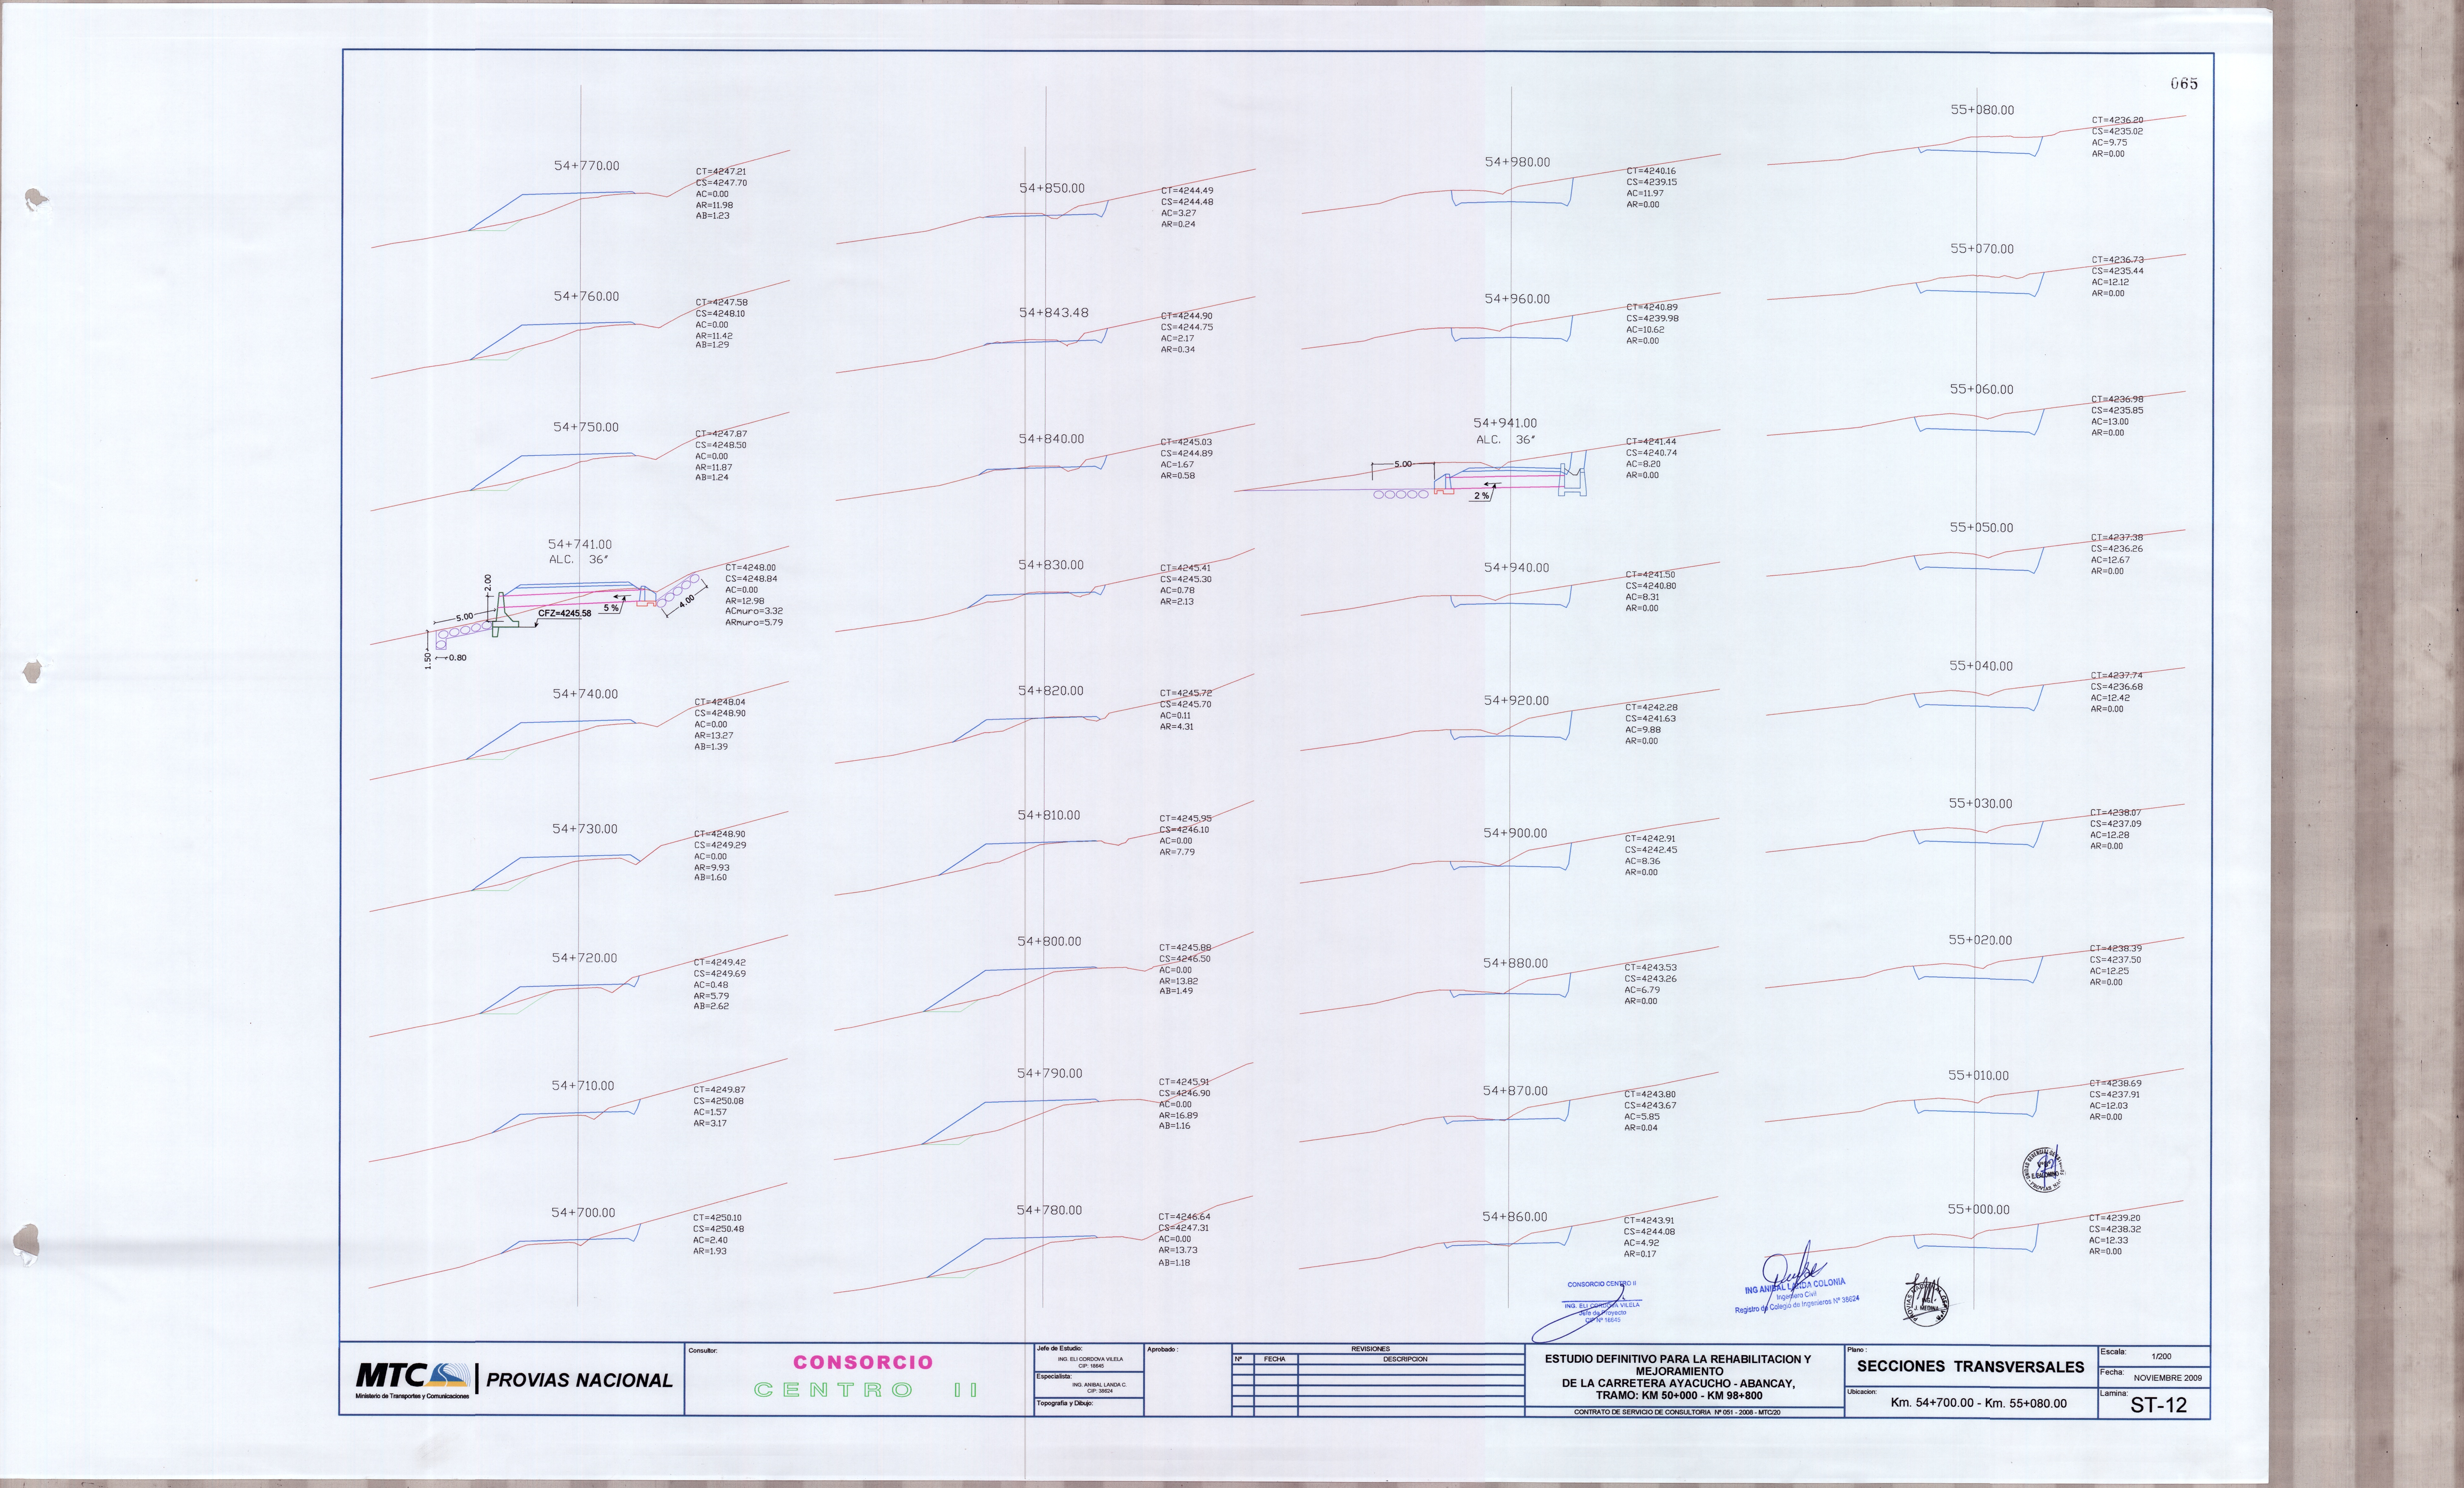Image resolution: width=2464 pixels, height=1488 pixels.
Task: Click the SECCIONES TRANSVERSALES plan title
Action: pos(1970,1367)
